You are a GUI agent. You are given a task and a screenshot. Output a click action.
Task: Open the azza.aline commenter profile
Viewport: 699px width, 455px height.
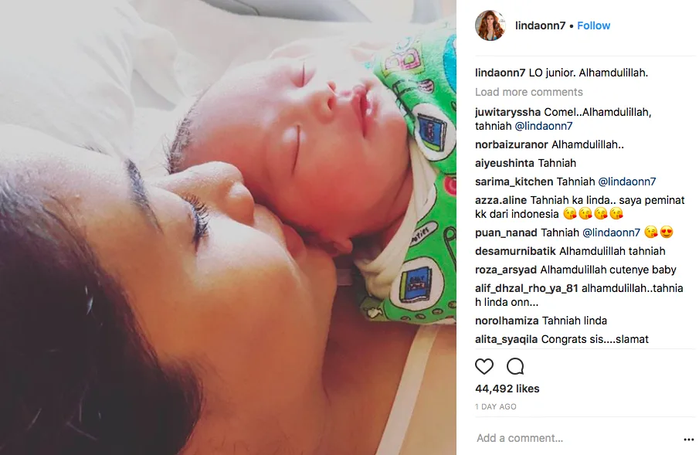click(501, 200)
